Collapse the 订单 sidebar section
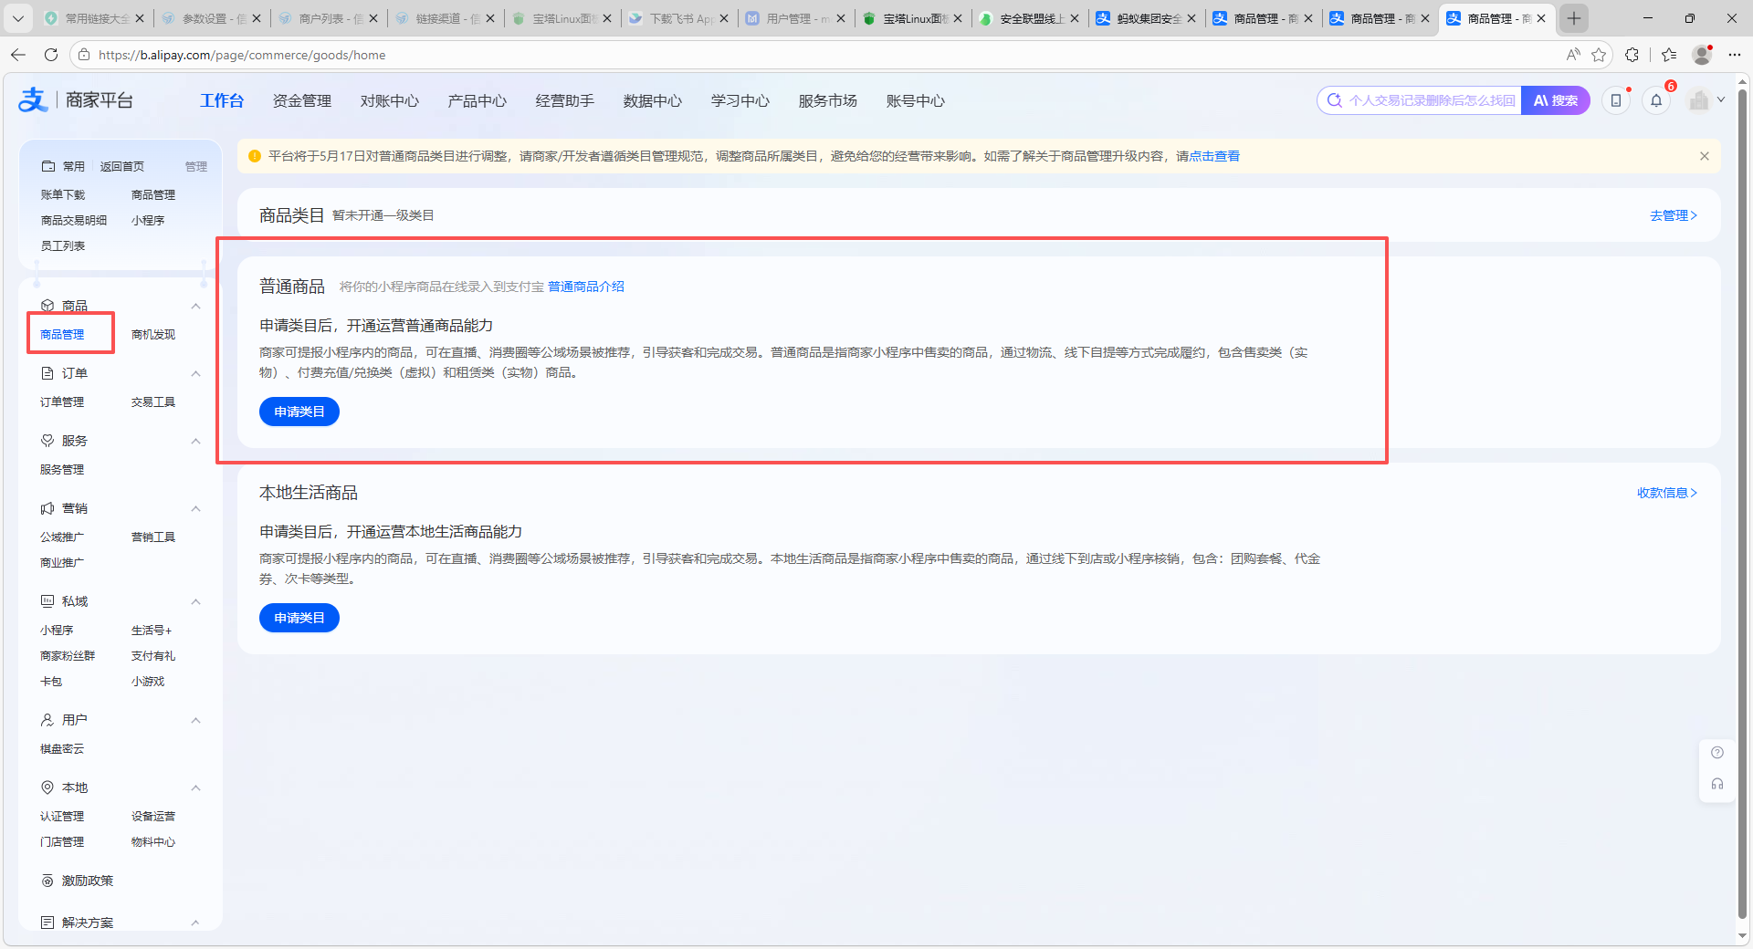This screenshot has width=1753, height=949. click(x=195, y=373)
